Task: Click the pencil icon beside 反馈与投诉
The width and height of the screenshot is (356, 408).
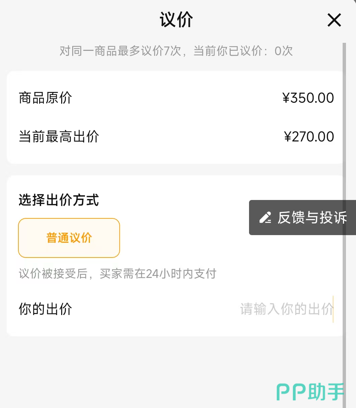Action: (265, 218)
